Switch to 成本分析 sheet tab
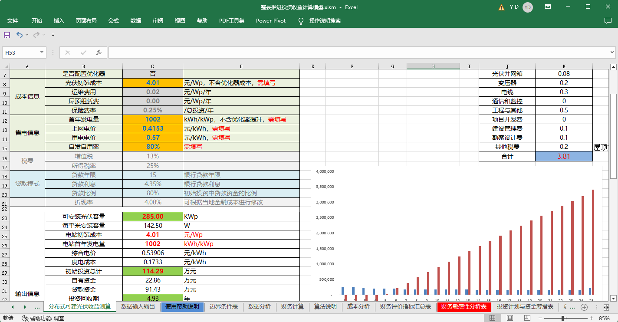618x322 pixels. pos(358,307)
